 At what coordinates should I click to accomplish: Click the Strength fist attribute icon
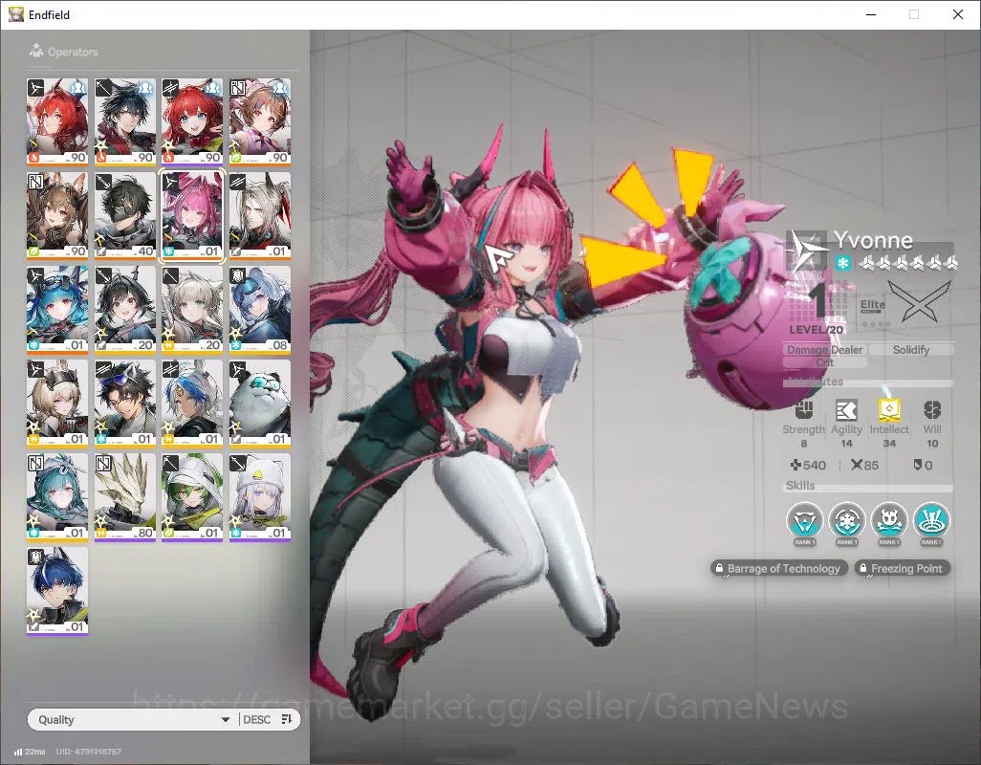804,410
